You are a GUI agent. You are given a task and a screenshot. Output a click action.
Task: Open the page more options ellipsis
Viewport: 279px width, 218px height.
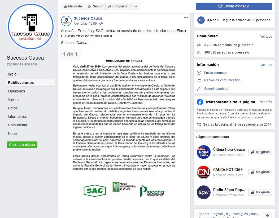[x=135, y=6]
